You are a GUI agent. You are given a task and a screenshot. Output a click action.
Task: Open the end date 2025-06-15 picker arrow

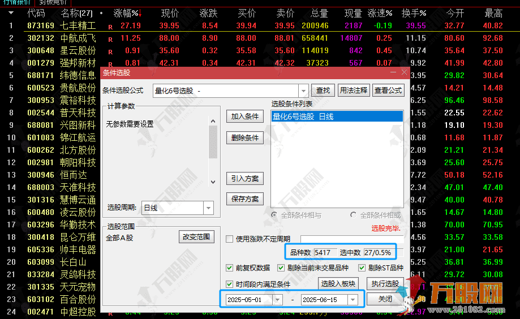pos(353,300)
